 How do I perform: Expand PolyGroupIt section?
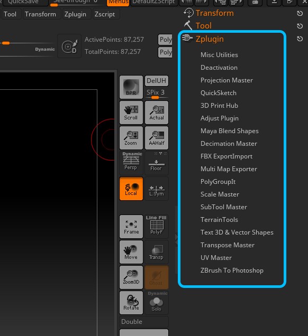218,182
